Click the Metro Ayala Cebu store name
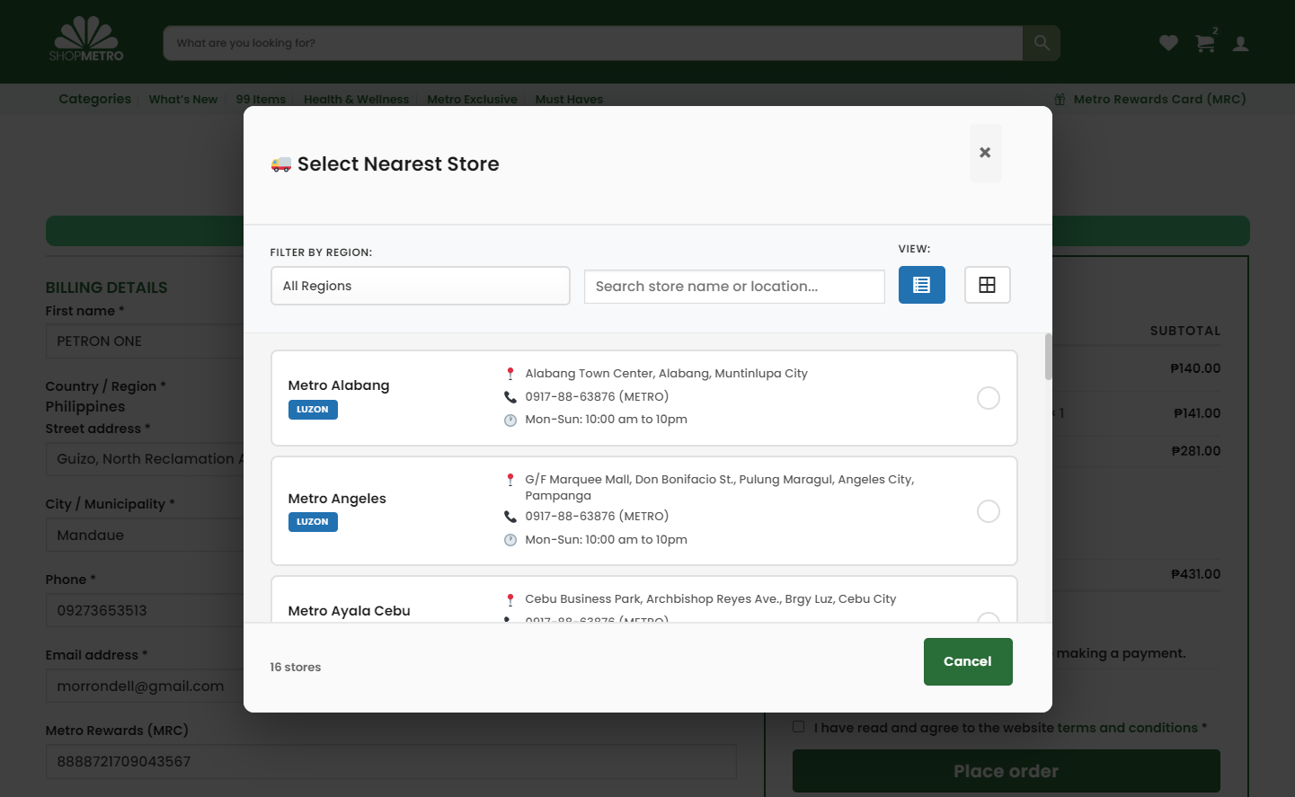1295x797 pixels. click(x=349, y=611)
